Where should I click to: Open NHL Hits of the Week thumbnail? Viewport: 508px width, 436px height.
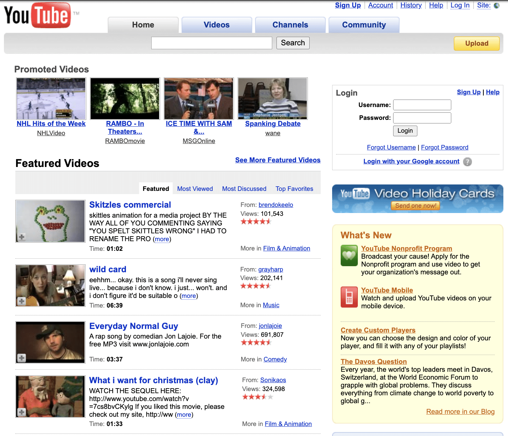pos(51,98)
